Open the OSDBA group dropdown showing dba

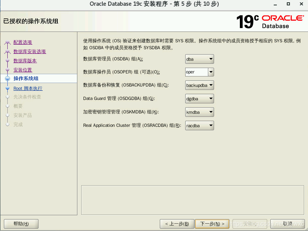point(199,59)
